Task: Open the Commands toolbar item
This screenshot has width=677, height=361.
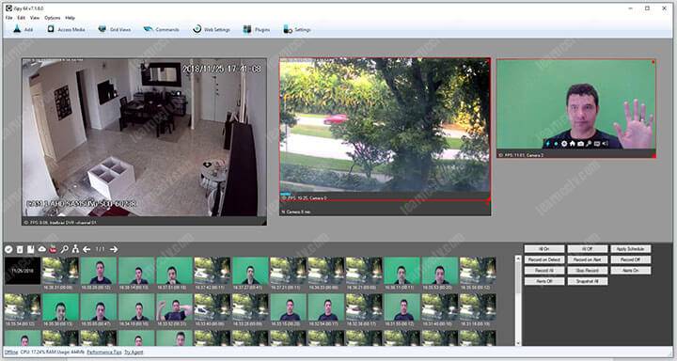Action: pyautogui.click(x=161, y=29)
